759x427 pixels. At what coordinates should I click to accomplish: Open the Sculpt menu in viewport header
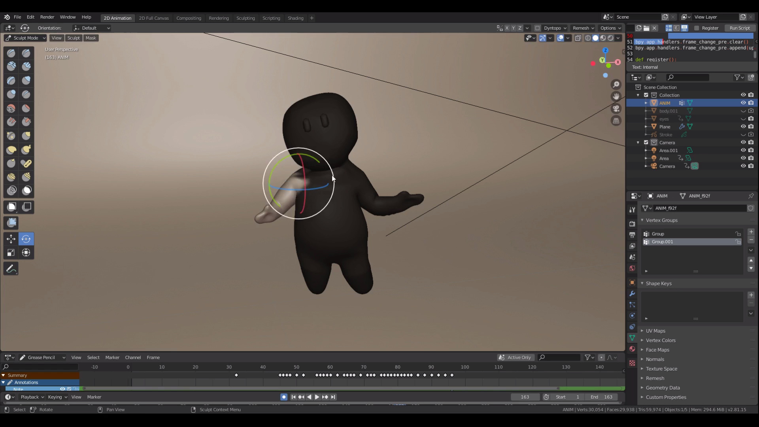click(x=74, y=38)
